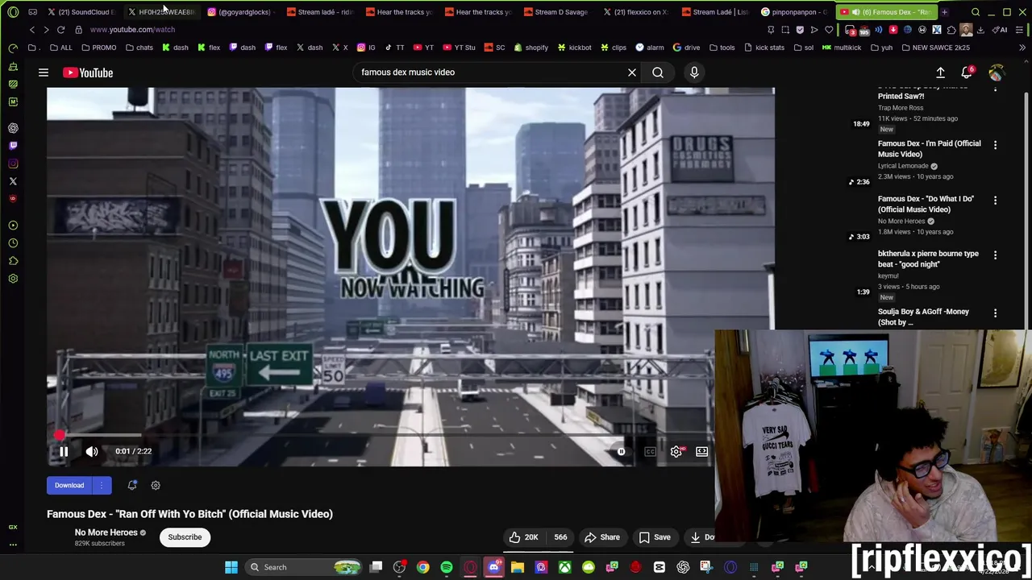The image size is (1032, 580).
Task: Start voice search with microphone
Action: point(694,72)
